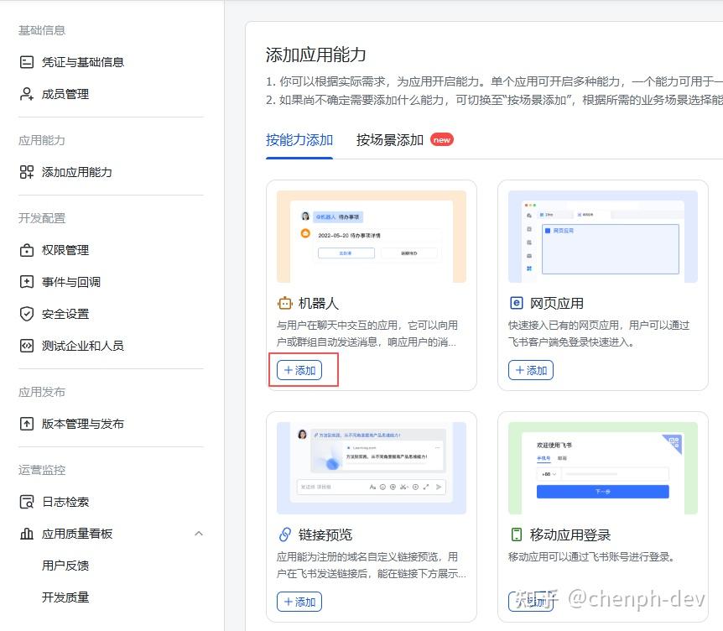The height and width of the screenshot is (631, 723).
Task: Open 开发质量 in the sidebar
Action: point(65,597)
